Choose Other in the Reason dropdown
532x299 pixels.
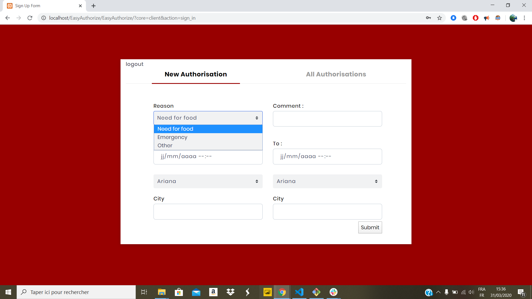coord(165,146)
